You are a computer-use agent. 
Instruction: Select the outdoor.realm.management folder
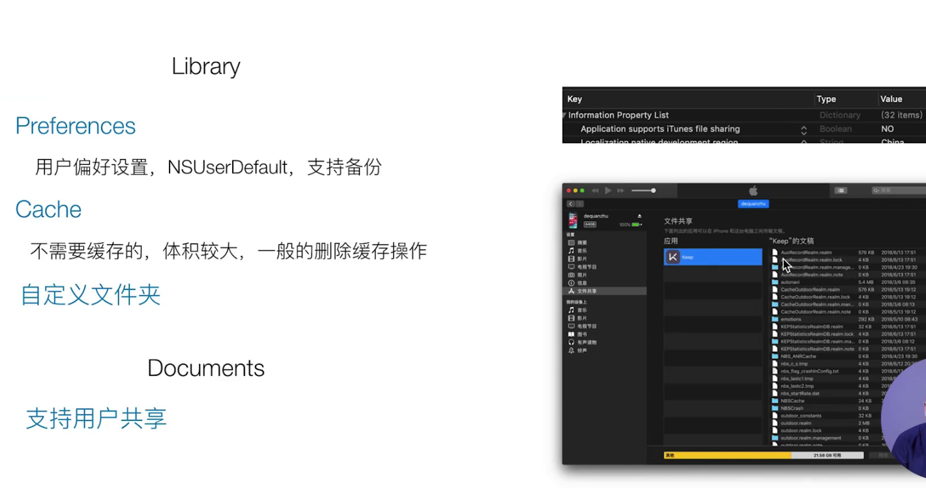point(811,438)
